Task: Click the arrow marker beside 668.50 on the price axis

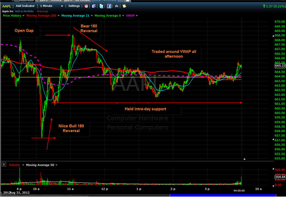Action: (x=273, y=36)
